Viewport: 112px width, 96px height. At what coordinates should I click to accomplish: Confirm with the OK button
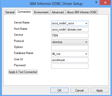click(59, 90)
